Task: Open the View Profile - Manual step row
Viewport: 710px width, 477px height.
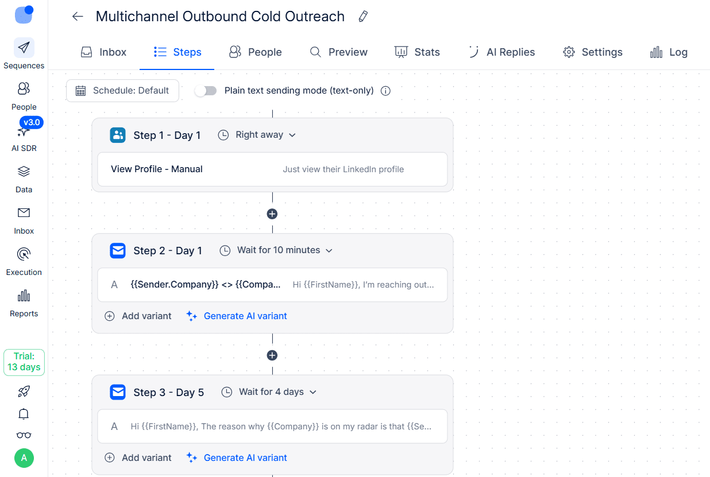Action: click(x=272, y=169)
